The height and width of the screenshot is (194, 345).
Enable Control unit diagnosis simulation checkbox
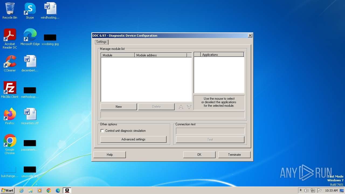(x=102, y=131)
